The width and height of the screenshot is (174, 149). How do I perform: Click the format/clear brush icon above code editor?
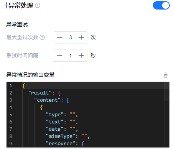(166, 75)
